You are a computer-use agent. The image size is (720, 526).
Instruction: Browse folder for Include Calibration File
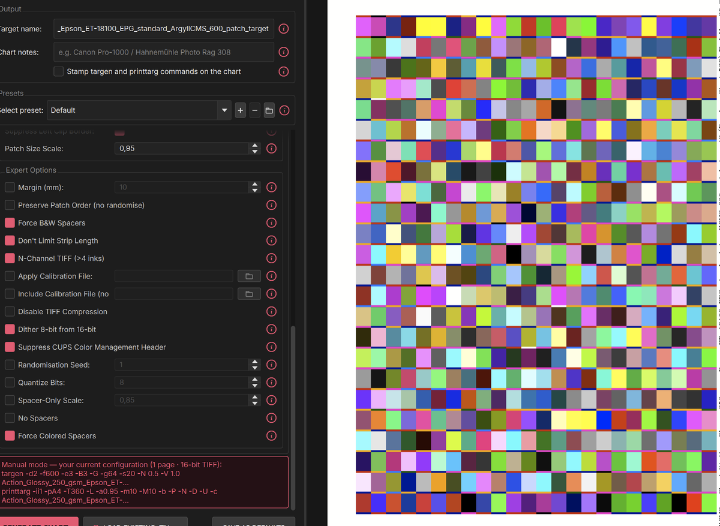[x=249, y=294]
